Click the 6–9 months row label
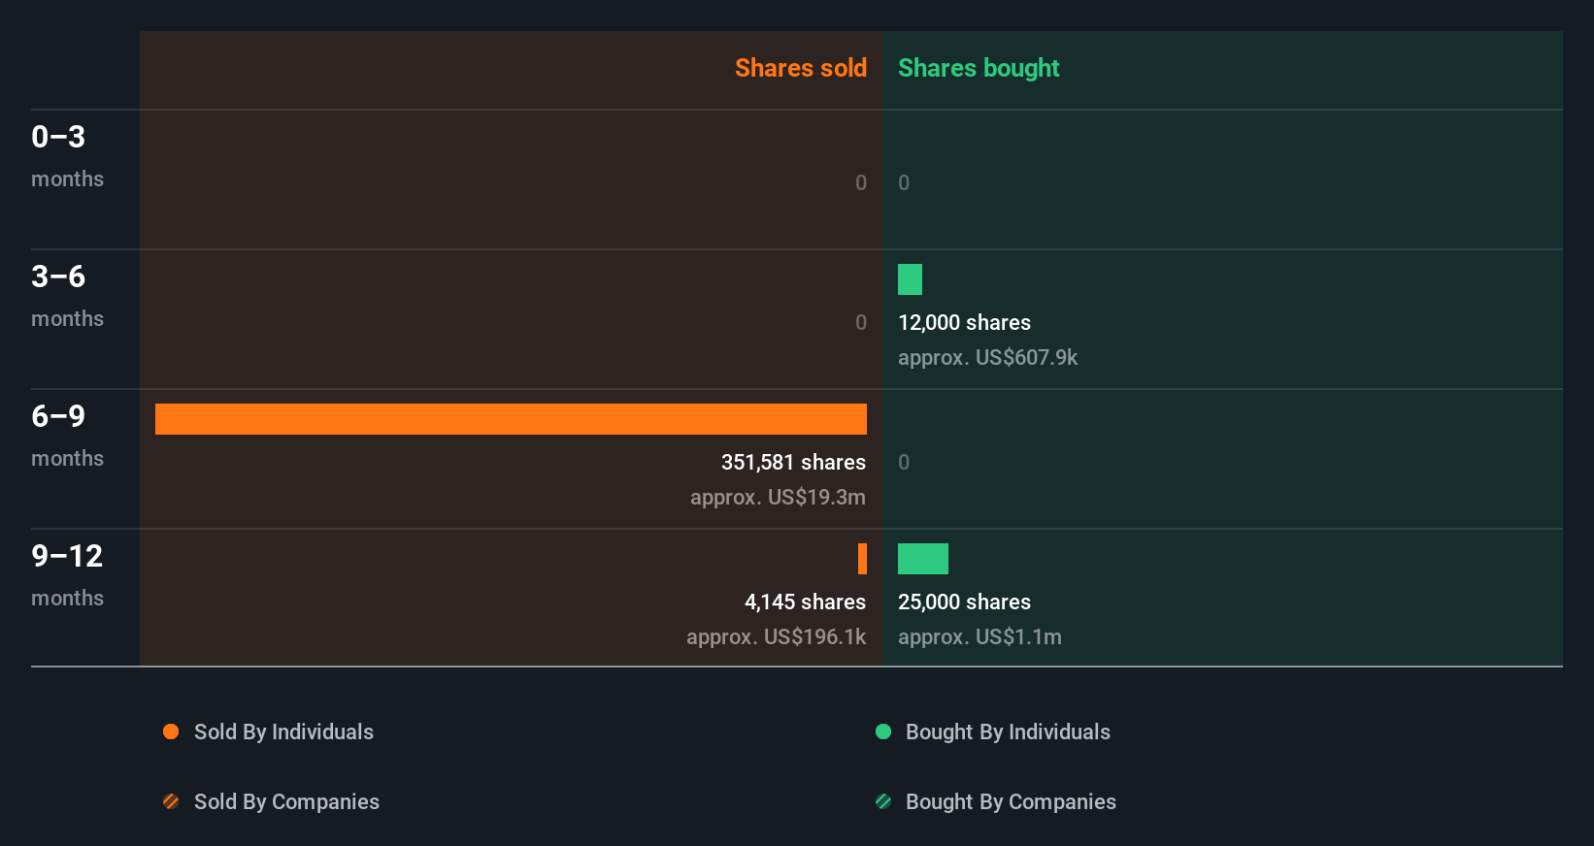Image resolution: width=1594 pixels, height=846 pixels. [x=67, y=436]
